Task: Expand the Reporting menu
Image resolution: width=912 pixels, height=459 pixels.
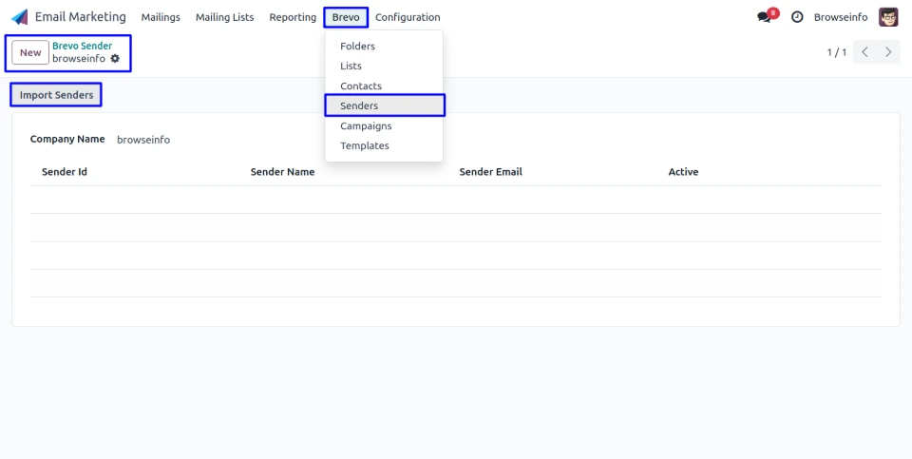Action: point(293,17)
